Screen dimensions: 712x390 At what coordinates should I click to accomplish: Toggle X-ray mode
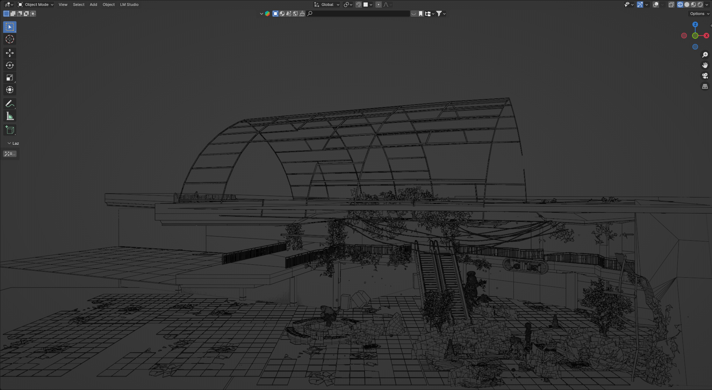(671, 5)
